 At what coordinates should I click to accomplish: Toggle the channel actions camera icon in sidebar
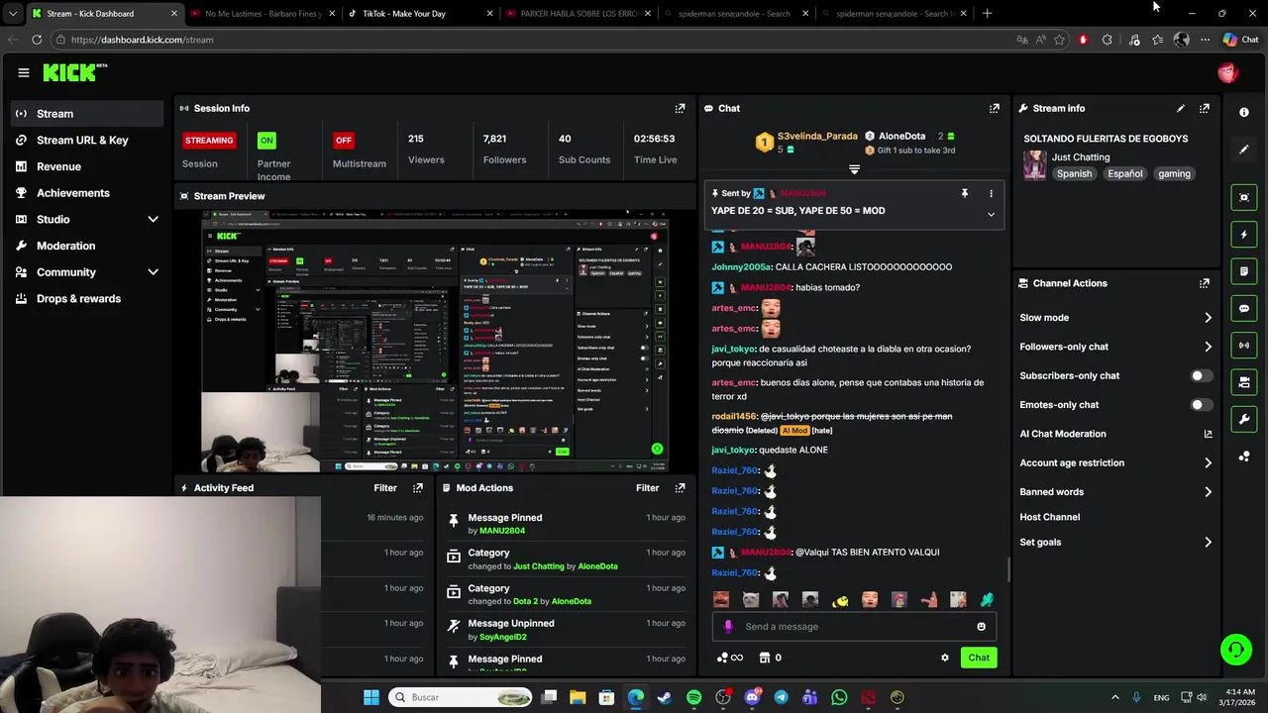(x=1244, y=382)
